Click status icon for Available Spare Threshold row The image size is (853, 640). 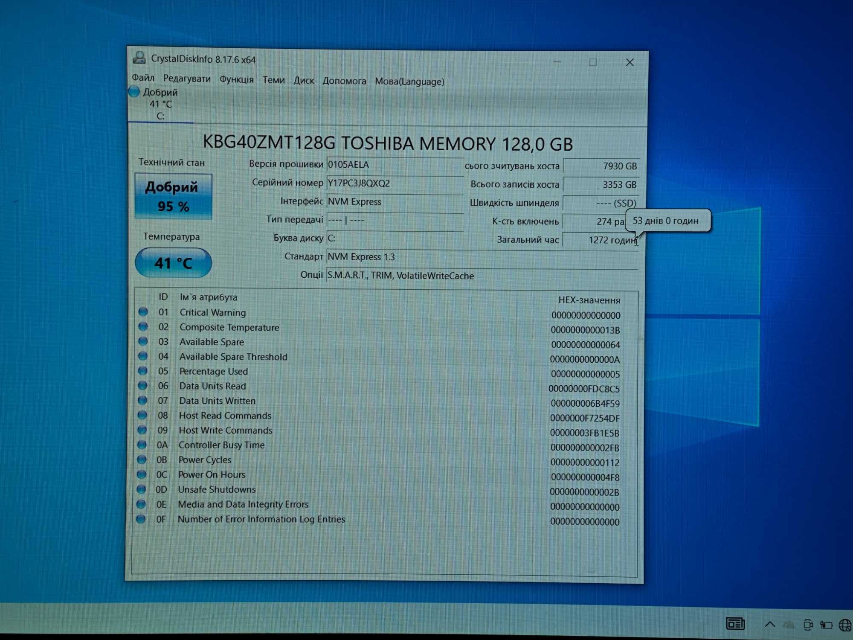[x=143, y=356]
